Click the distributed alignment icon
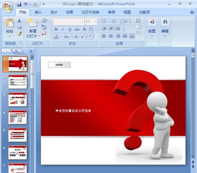The image size is (197, 173). click(x=132, y=36)
